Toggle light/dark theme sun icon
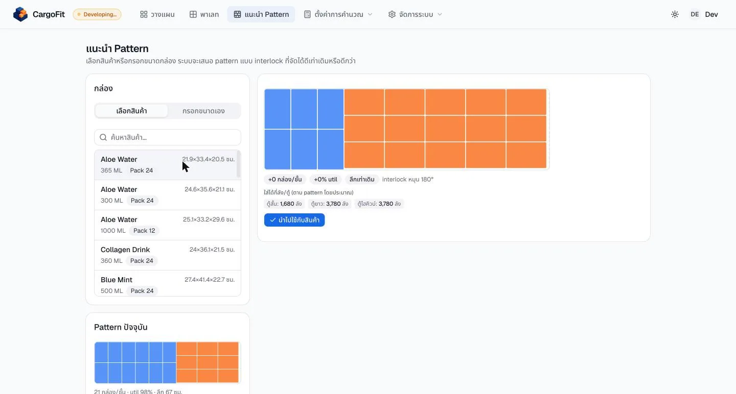 tap(675, 14)
